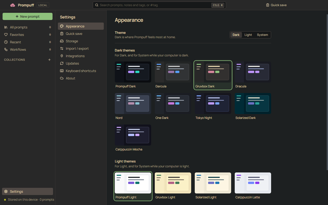
Task: Switch theme mode to Light
Action: pyautogui.click(x=248, y=35)
